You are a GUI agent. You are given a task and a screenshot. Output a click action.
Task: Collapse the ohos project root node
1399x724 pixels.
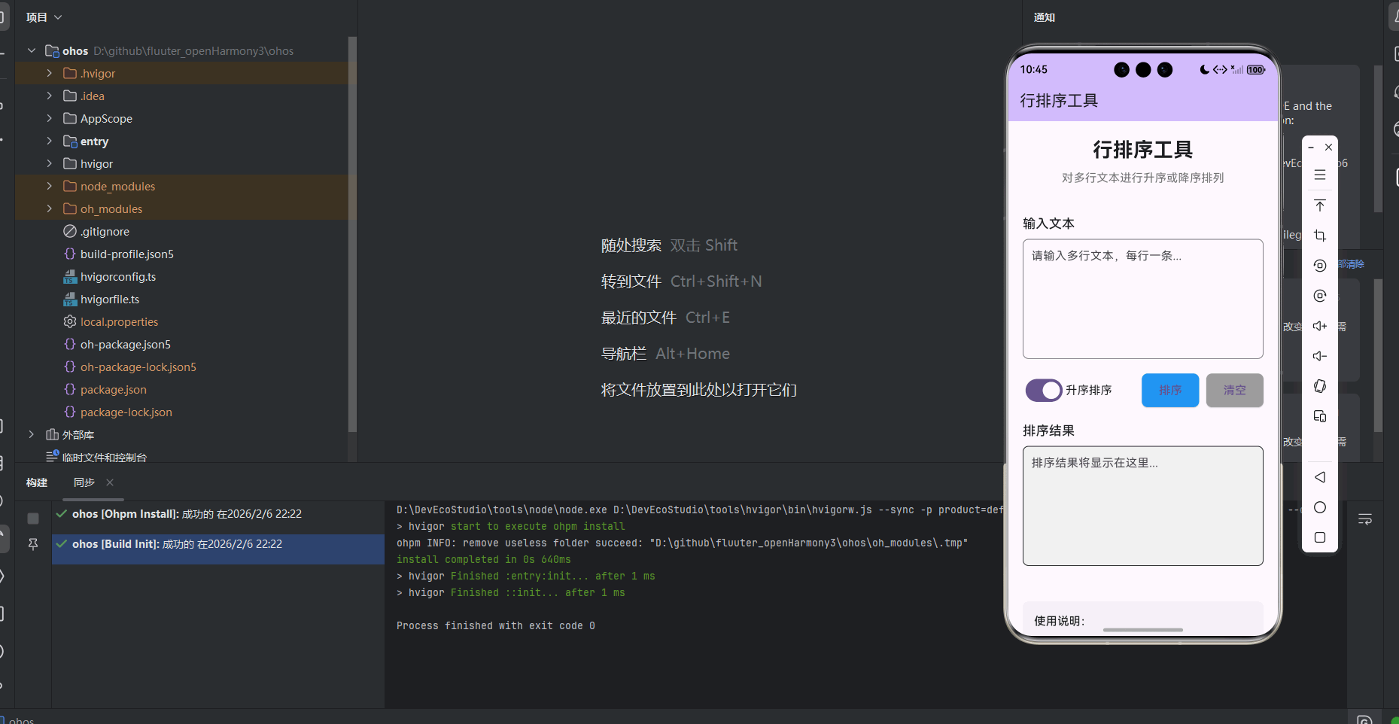tap(32, 50)
